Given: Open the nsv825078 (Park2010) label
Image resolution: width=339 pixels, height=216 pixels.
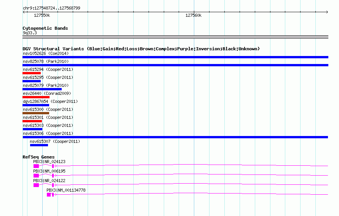Looking at the screenshot, I should point(46,61).
